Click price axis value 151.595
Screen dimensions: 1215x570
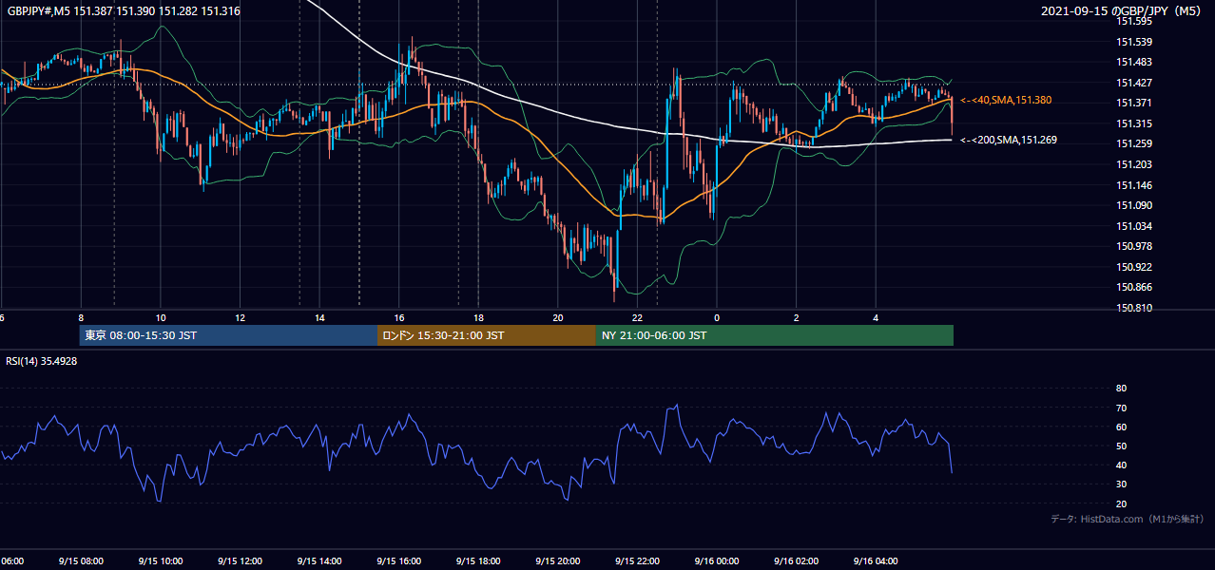pyautogui.click(x=1134, y=21)
